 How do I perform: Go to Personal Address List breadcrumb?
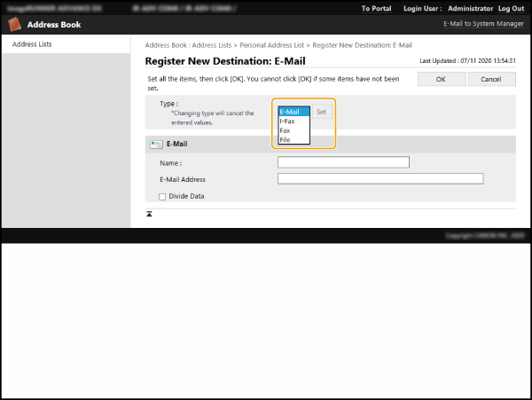click(x=276, y=44)
